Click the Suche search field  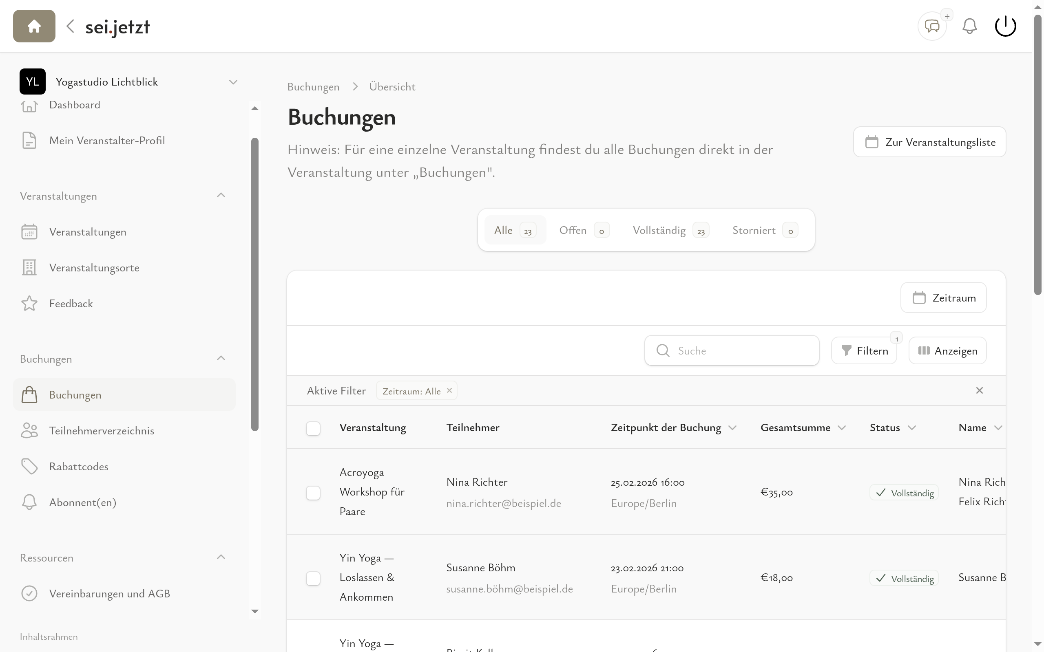coord(738,350)
